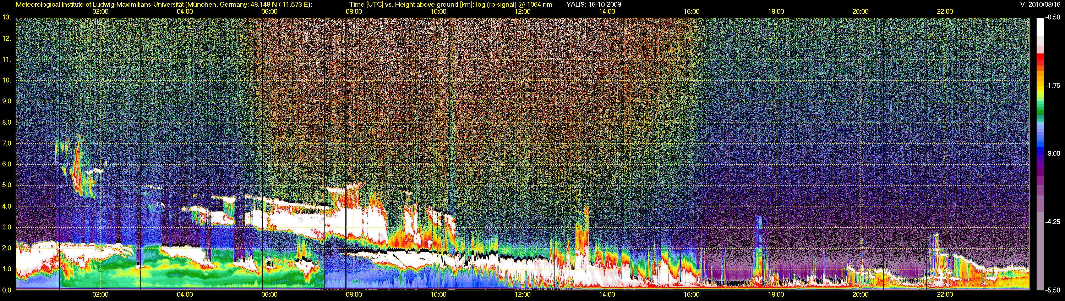1065x301 pixels.
Task: Click the '-5.50' color scale value
Action: click(1053, 290)
